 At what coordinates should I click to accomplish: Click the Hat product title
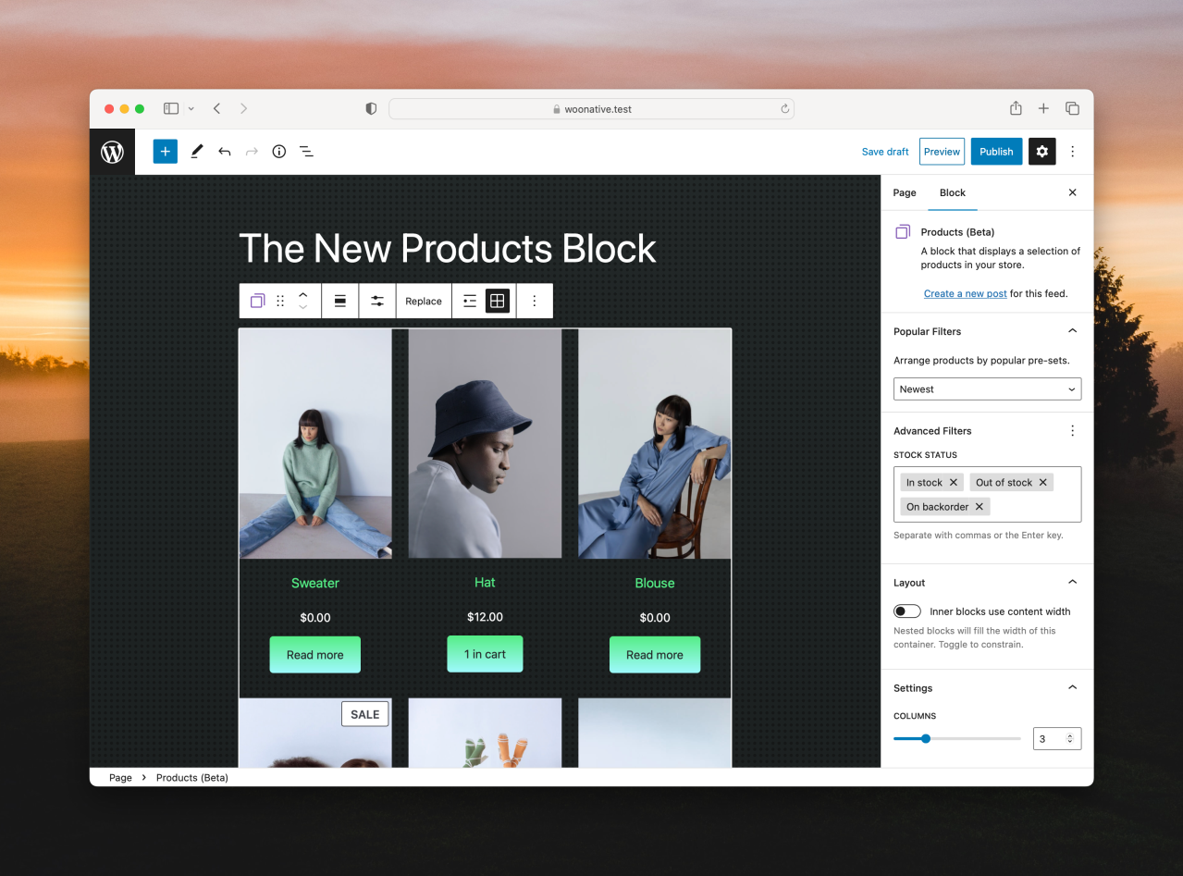(x=485, y=582)
